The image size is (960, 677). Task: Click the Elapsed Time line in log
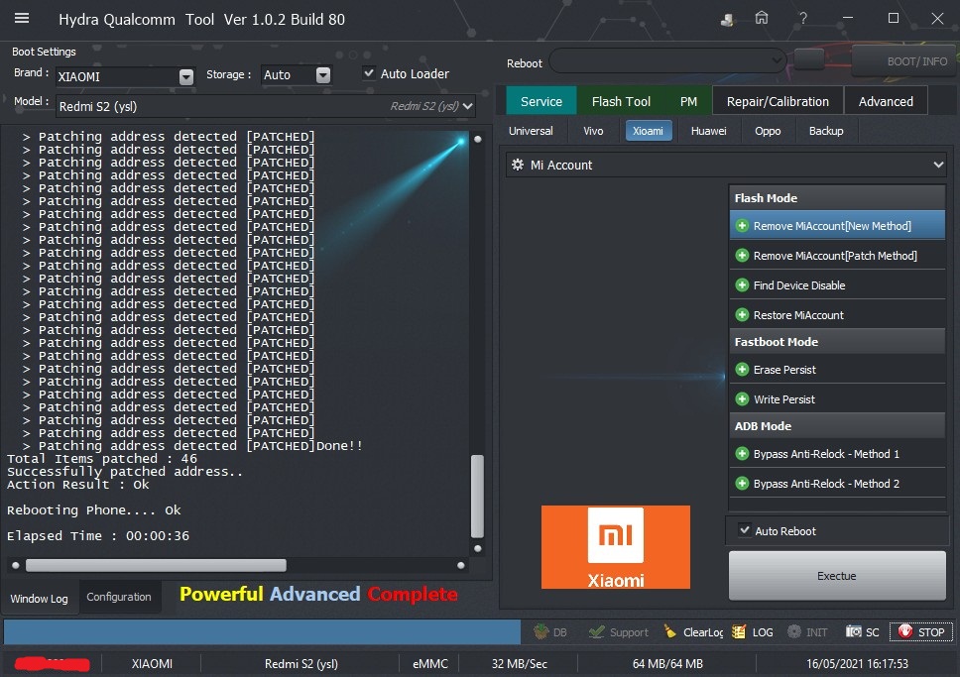[x=98, y=535]
